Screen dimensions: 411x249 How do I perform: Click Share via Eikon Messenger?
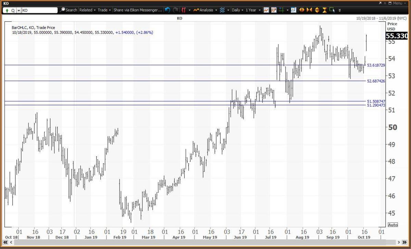(138, 10)
